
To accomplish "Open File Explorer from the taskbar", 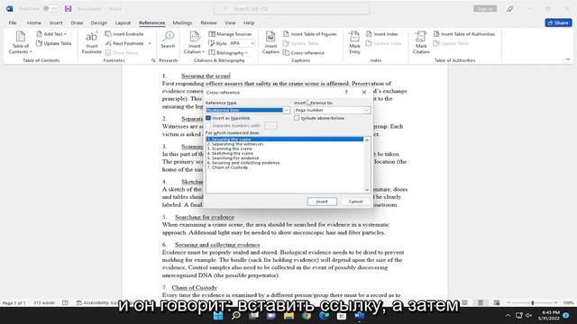I will point(288,316).
